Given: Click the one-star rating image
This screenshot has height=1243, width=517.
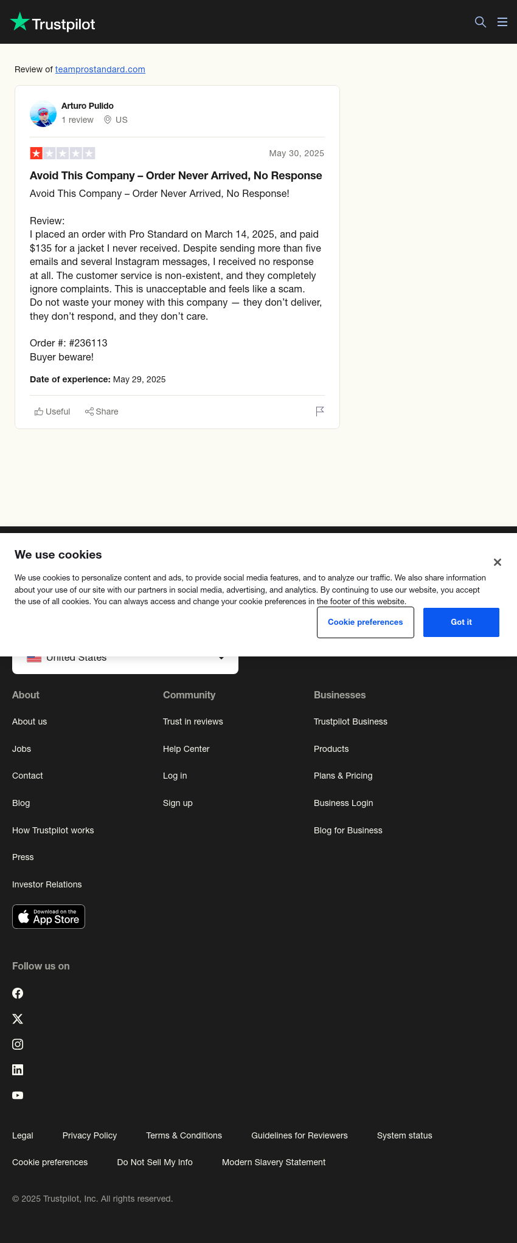Looking at the screenshot, I should tap(63, 153).
